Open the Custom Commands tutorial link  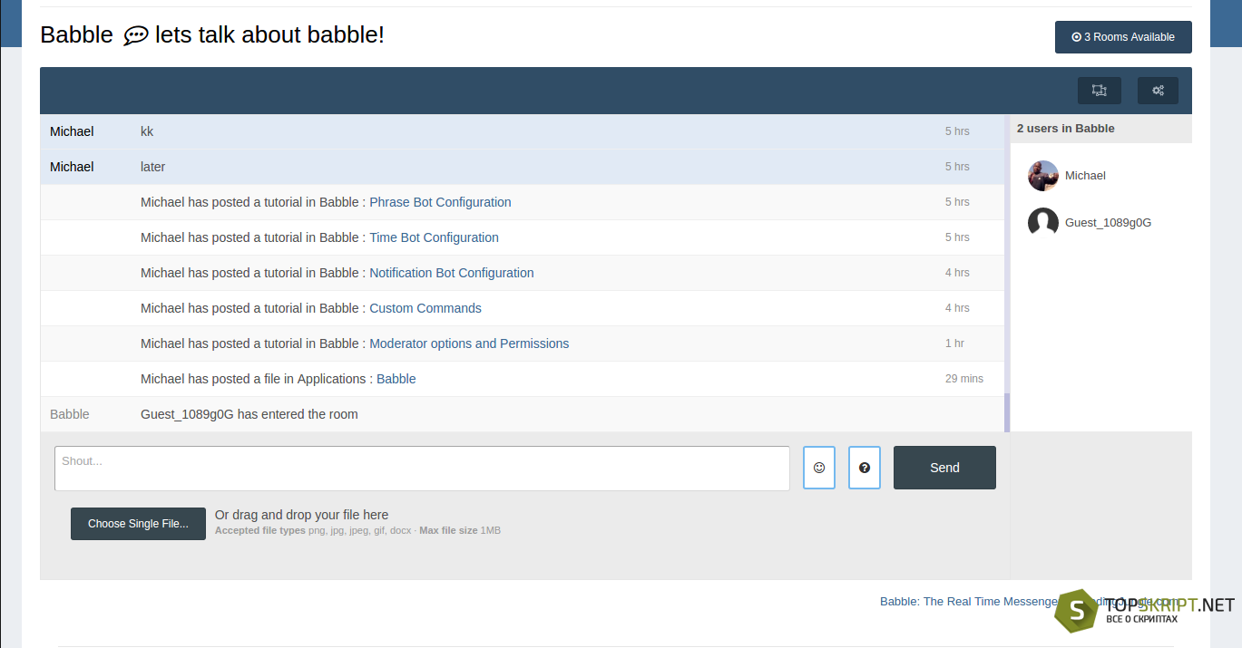pos(425,308)
